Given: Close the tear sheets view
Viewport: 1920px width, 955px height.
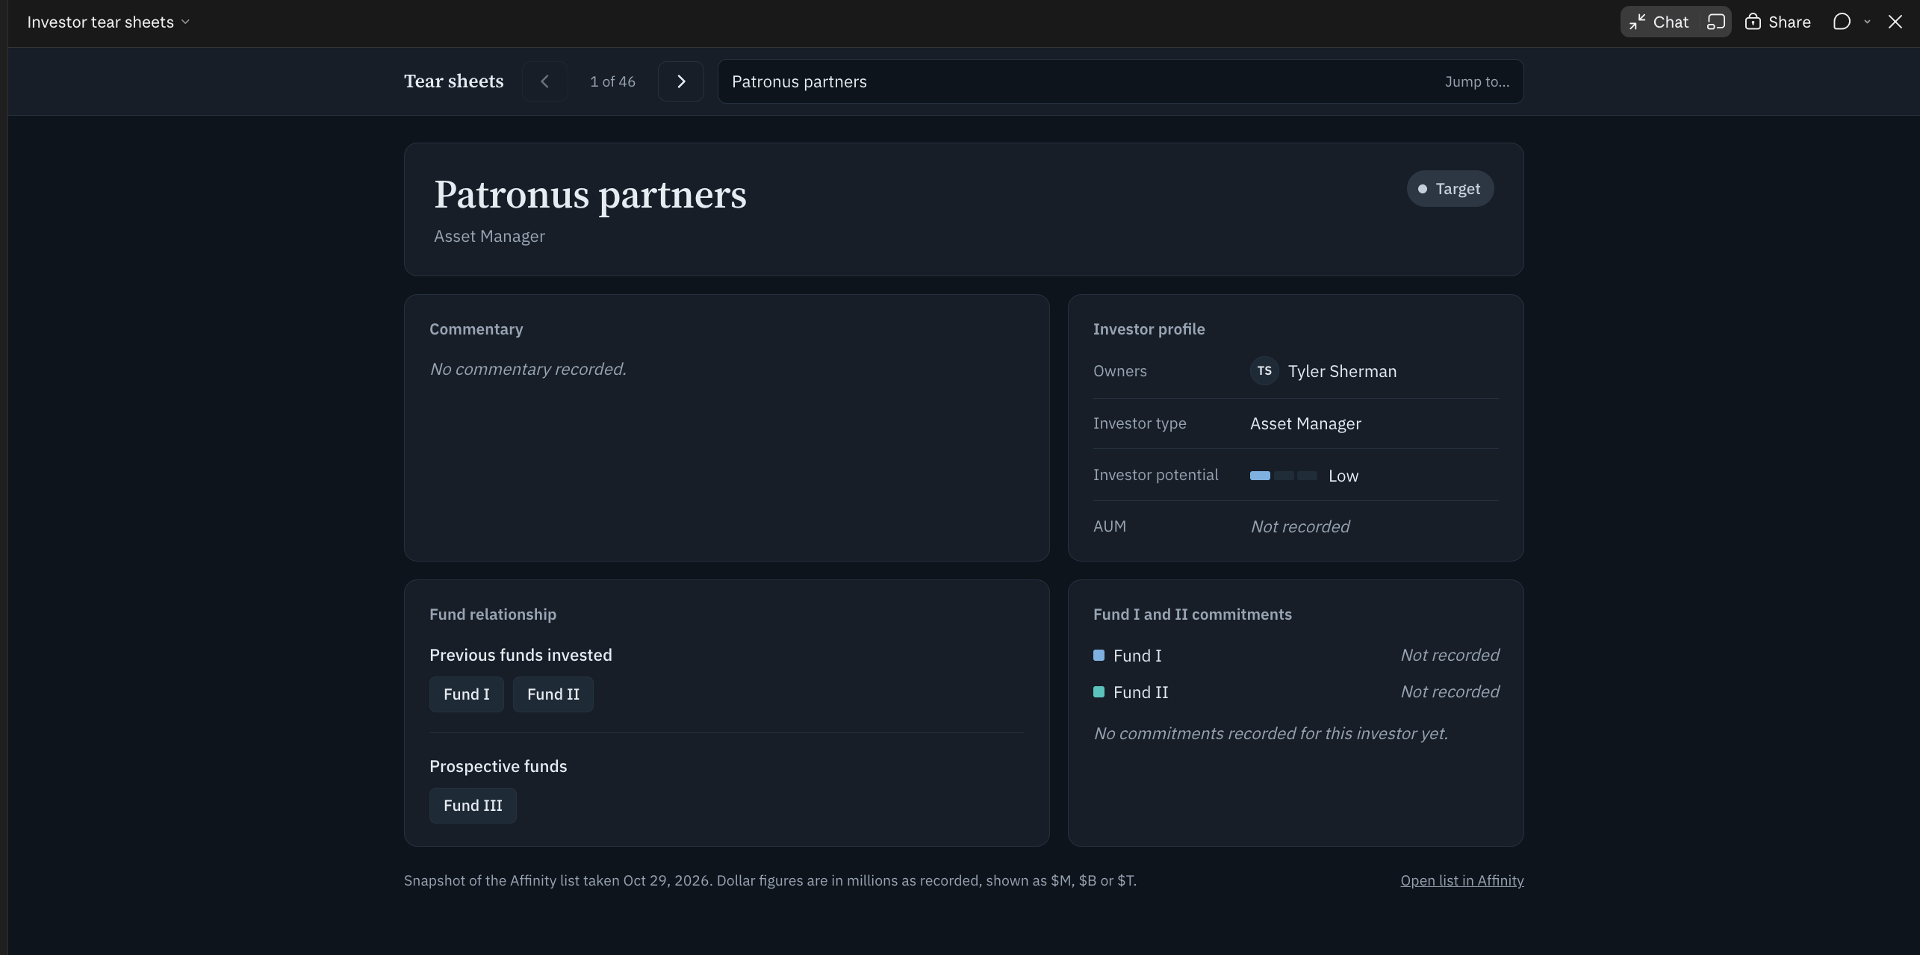Looking at the screenshot, I should 1895,22.
